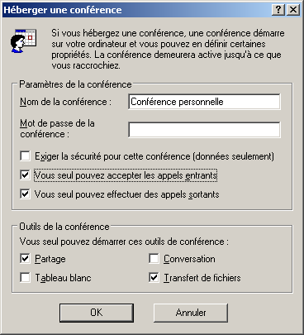Uncheck the Partage tool checkbox
The image size is (304, 335).
[25, 259]
